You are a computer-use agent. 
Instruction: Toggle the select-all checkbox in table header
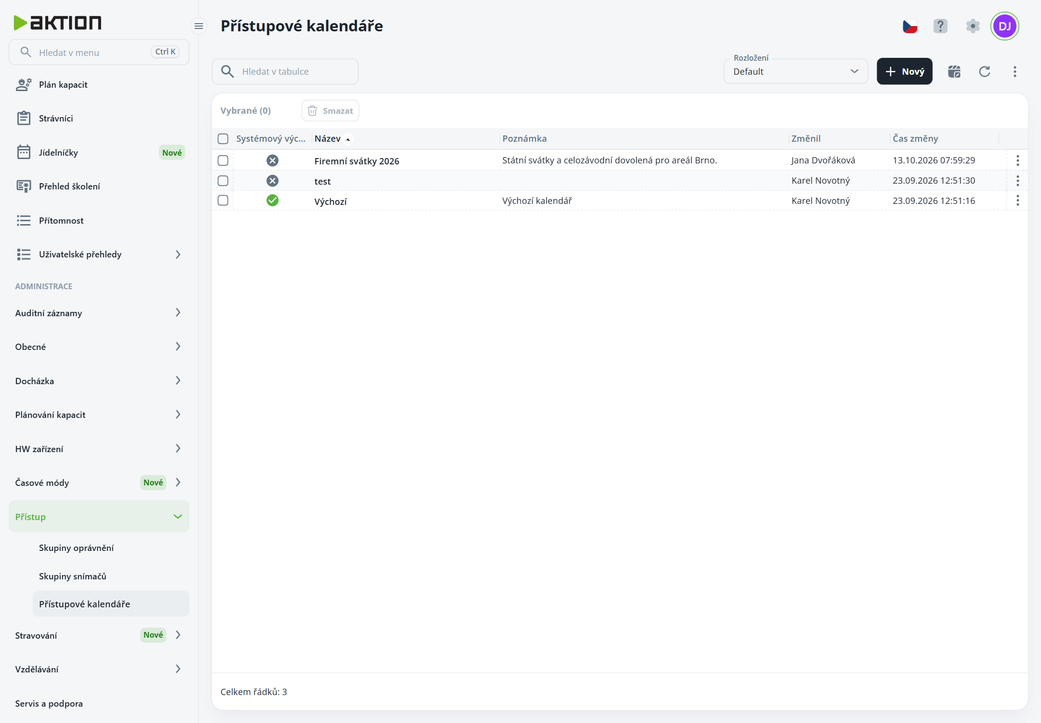coord(223,139)
